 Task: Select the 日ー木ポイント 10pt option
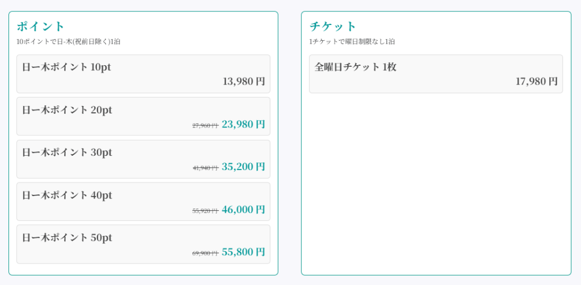(66, 67)
